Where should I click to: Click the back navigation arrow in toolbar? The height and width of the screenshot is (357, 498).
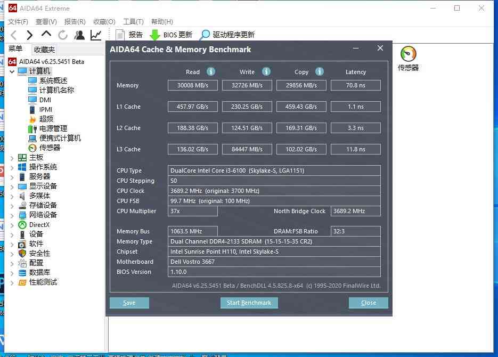pos(14,35)
